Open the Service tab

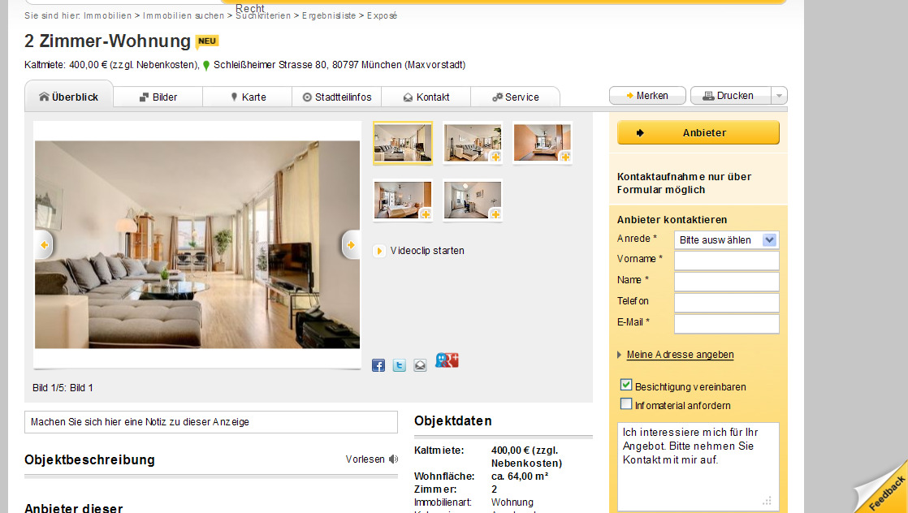(516, 97)
